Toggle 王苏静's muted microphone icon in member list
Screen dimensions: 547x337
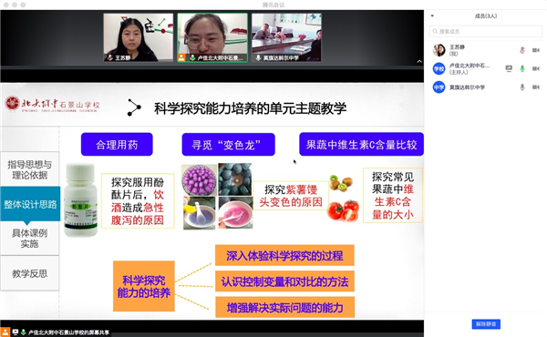click(x=521, y=50)
